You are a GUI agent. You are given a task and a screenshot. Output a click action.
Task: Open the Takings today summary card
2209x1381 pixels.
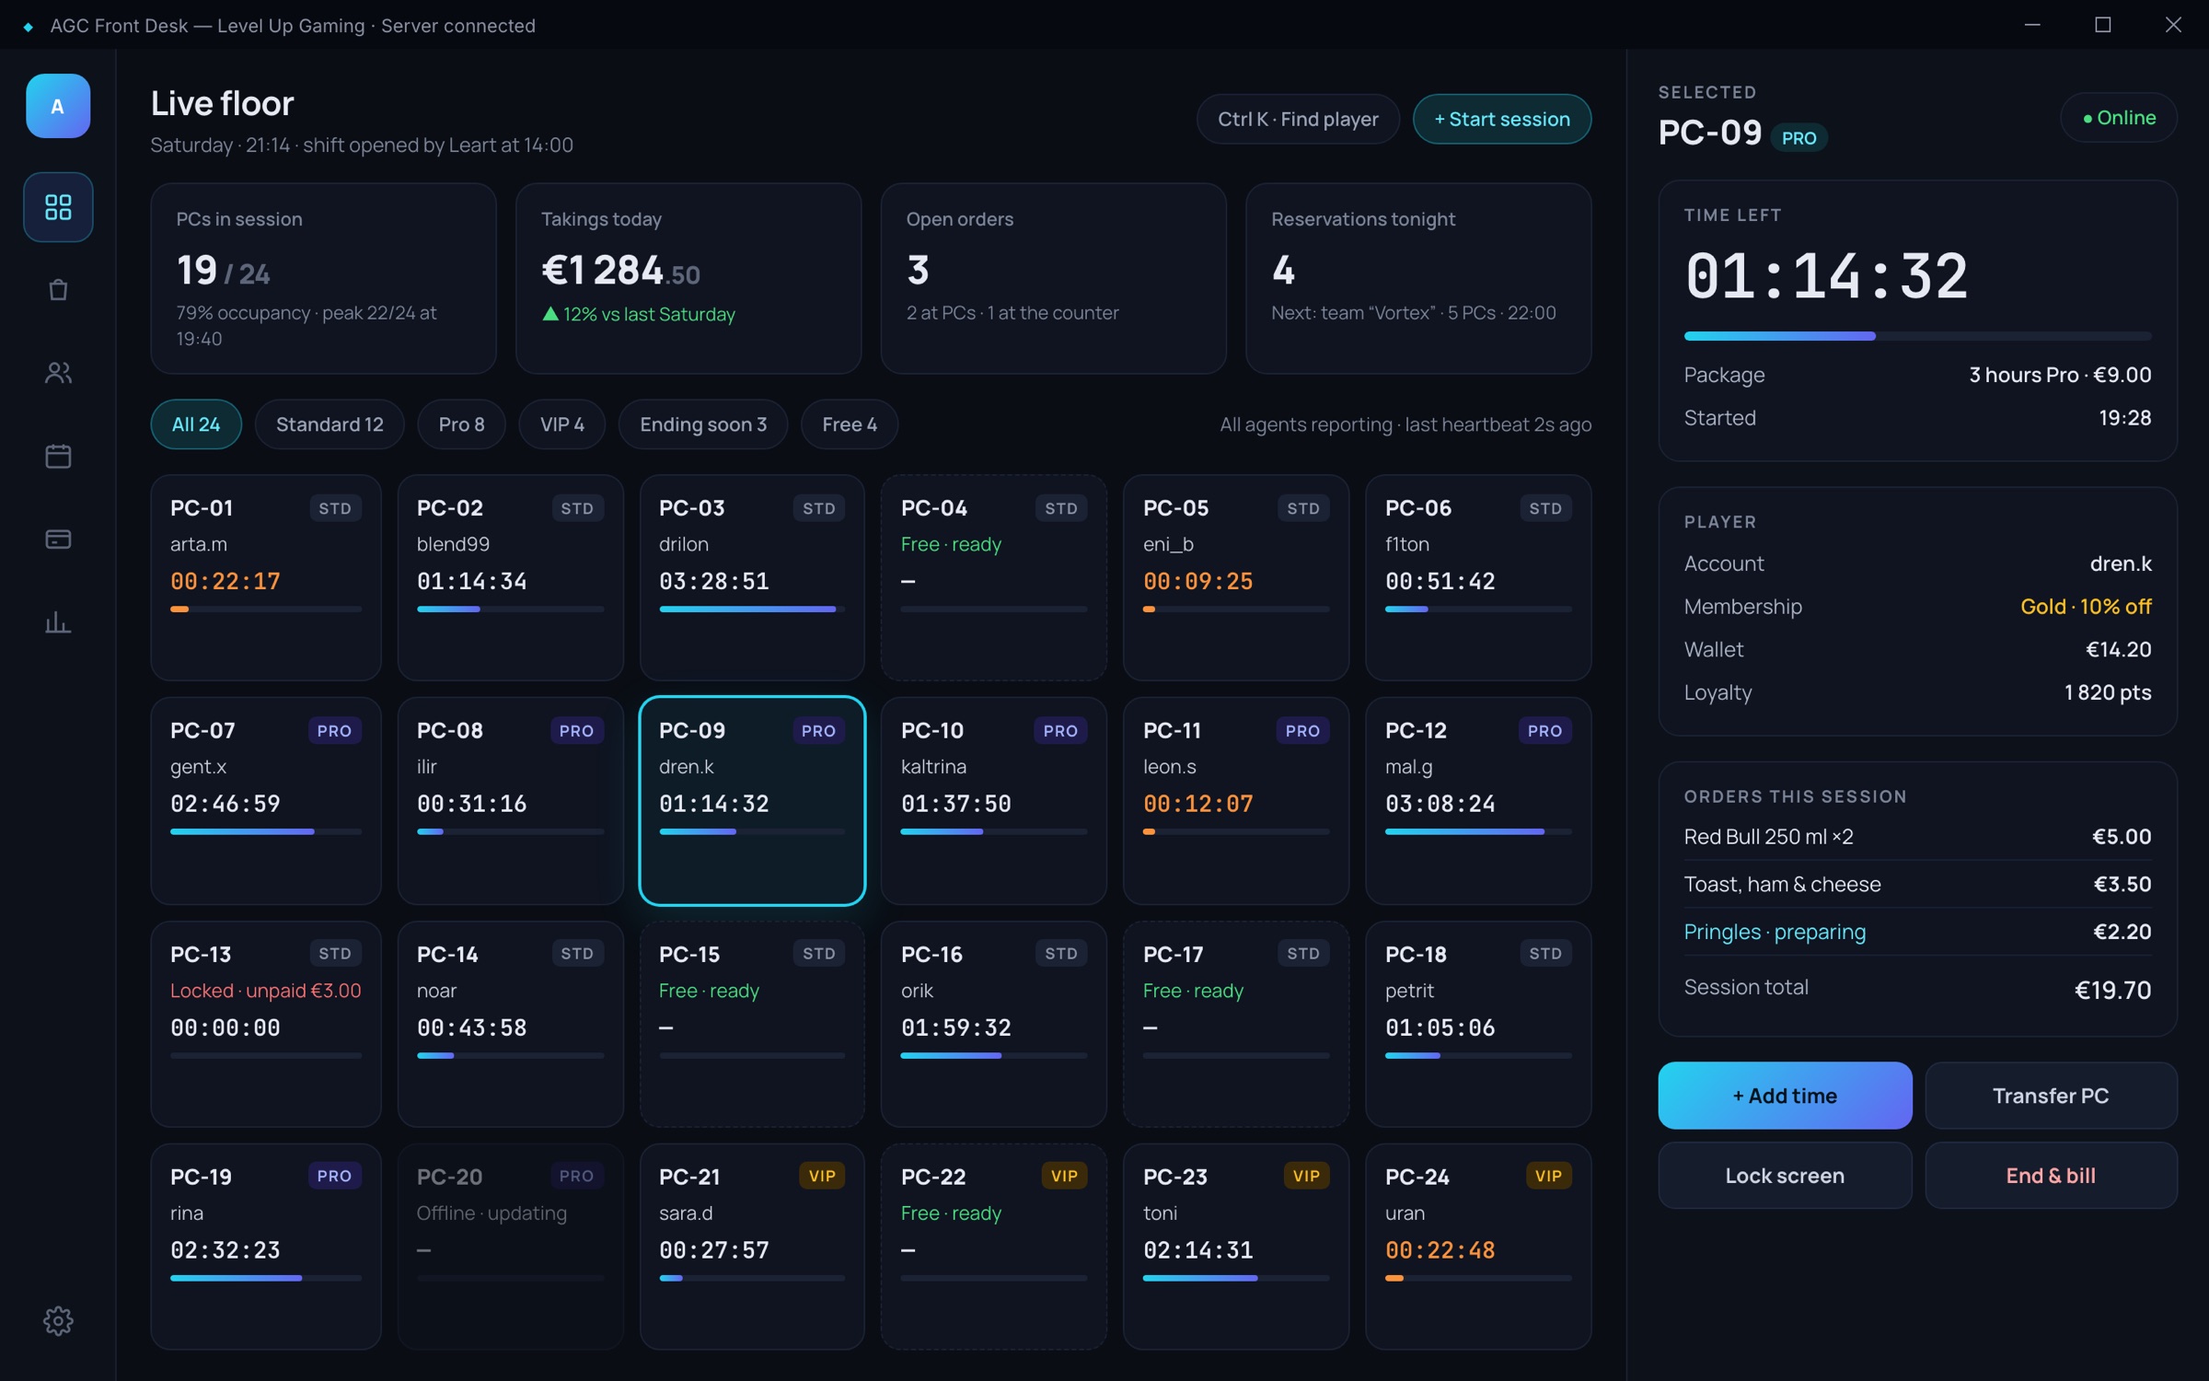(688, 278)
